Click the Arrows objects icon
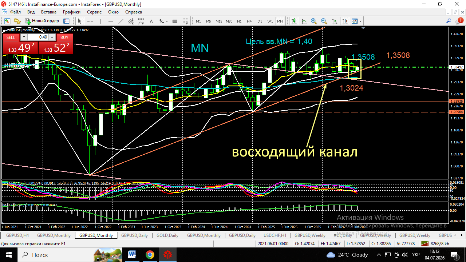The width and height of the screenshot is (466, 262). coord(161,21)
